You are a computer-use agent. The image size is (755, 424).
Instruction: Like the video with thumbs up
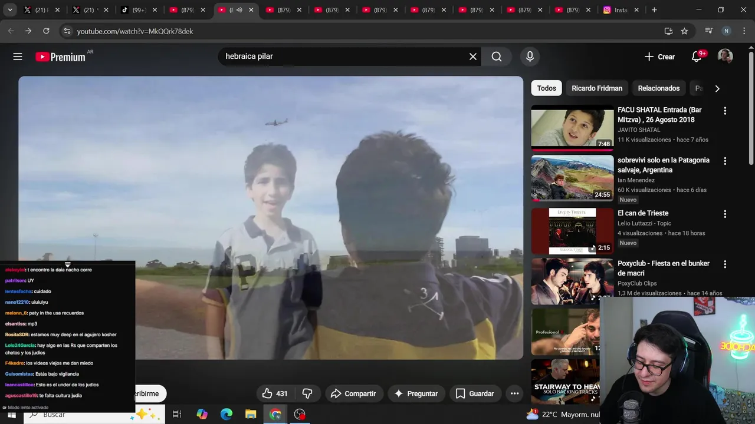pos(275,393)
